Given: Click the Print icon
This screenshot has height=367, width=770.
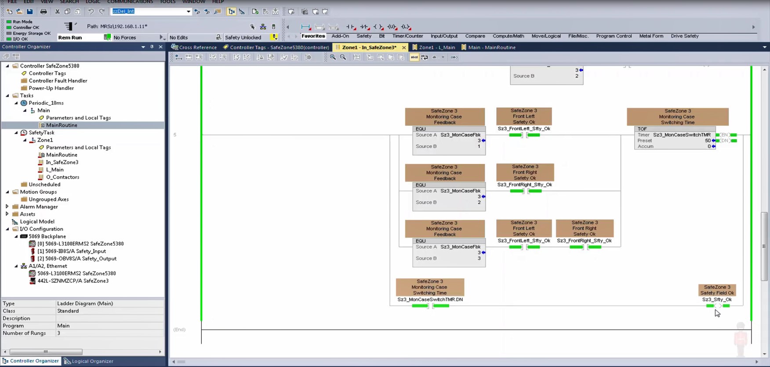Looking at the screenshot, I should 44,12.
